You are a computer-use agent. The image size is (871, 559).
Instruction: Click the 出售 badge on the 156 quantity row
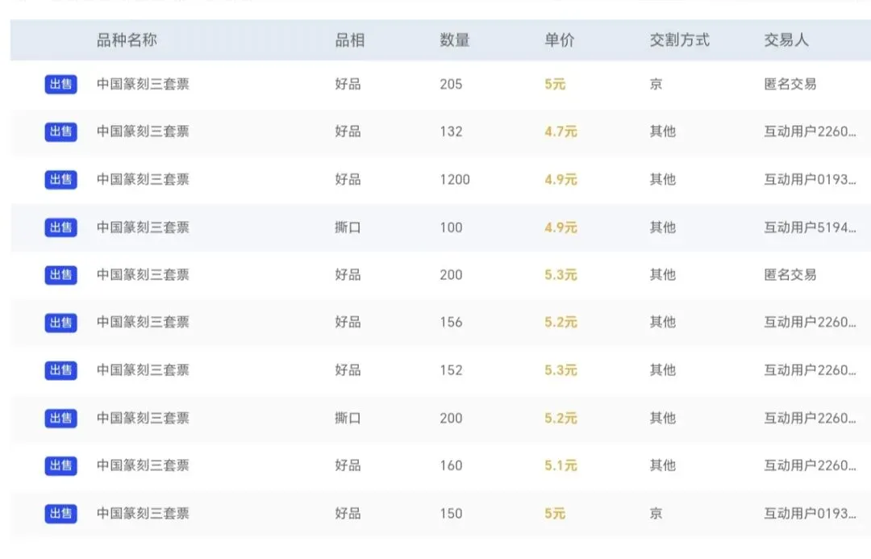tap(61, 323)
